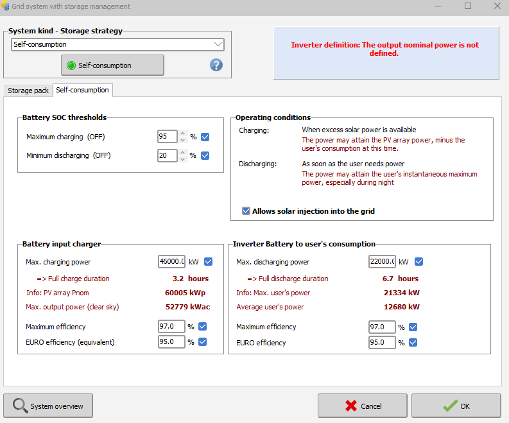The height and width of the screenshot is (423, 509).
Task: Toggle EURO efficiency (equivalent) checkbox
Action: tap(203, 342)
